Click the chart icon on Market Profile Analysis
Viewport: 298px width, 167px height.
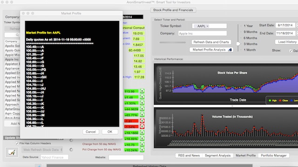tap(230, 50)
